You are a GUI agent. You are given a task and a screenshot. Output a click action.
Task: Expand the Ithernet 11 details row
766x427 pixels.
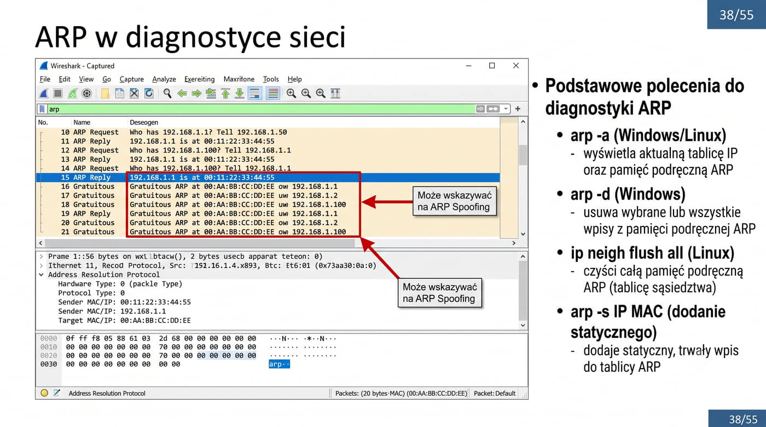point(41,265)
